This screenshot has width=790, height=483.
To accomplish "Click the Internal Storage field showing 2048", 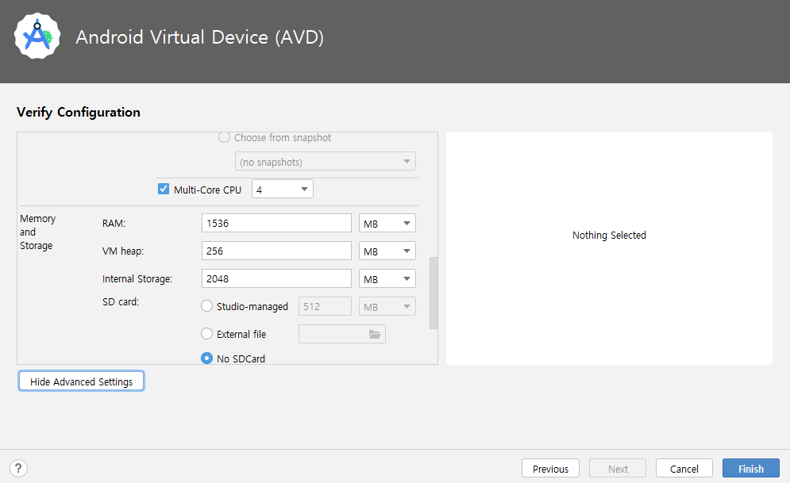I will click(276, 278).
